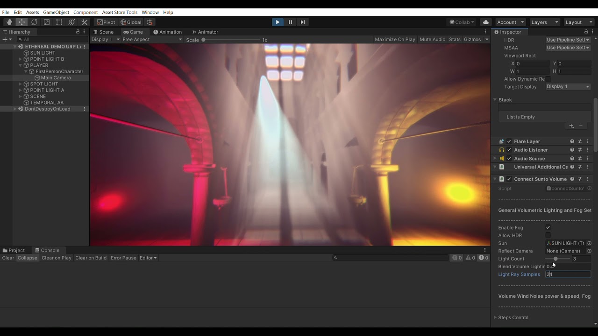This screenshot has width=598, height=336.
Task: Click the Play button
Action: (278, 22)
